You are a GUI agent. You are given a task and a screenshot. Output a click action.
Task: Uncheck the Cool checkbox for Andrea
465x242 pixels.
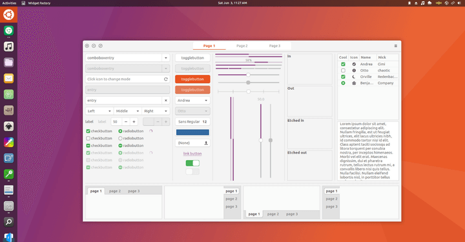[343, 64]
